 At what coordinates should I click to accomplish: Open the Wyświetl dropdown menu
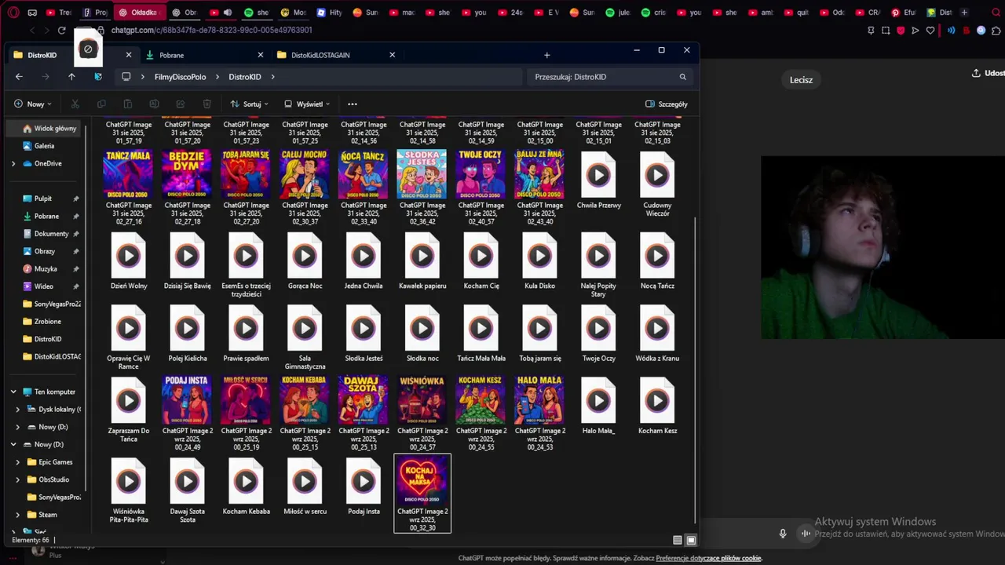coord(307,104)
